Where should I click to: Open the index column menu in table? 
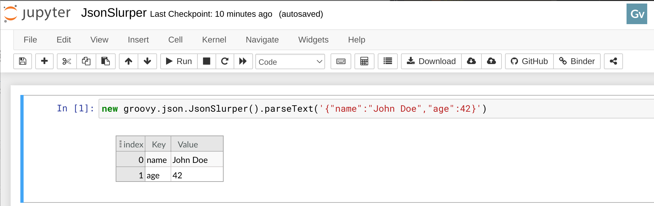click(121, 144)
